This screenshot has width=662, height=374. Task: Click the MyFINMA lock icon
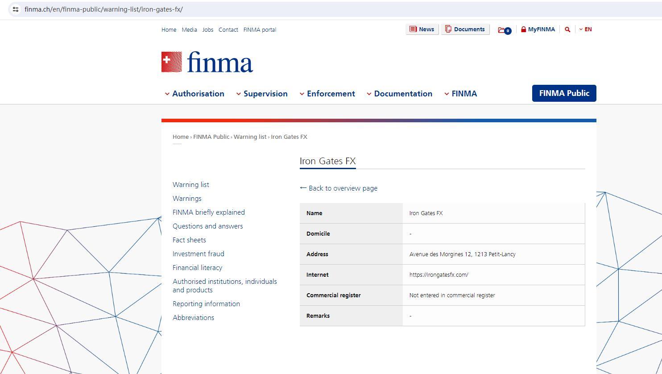524,29
